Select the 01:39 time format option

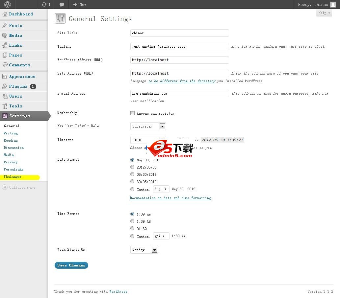(x=133, y=229)
